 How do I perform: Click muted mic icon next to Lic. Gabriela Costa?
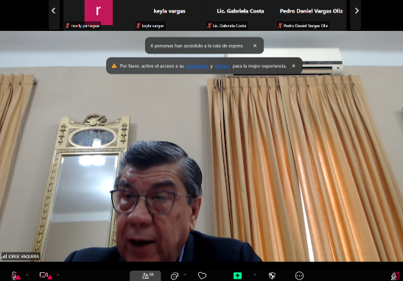click(x=209, y=26)
